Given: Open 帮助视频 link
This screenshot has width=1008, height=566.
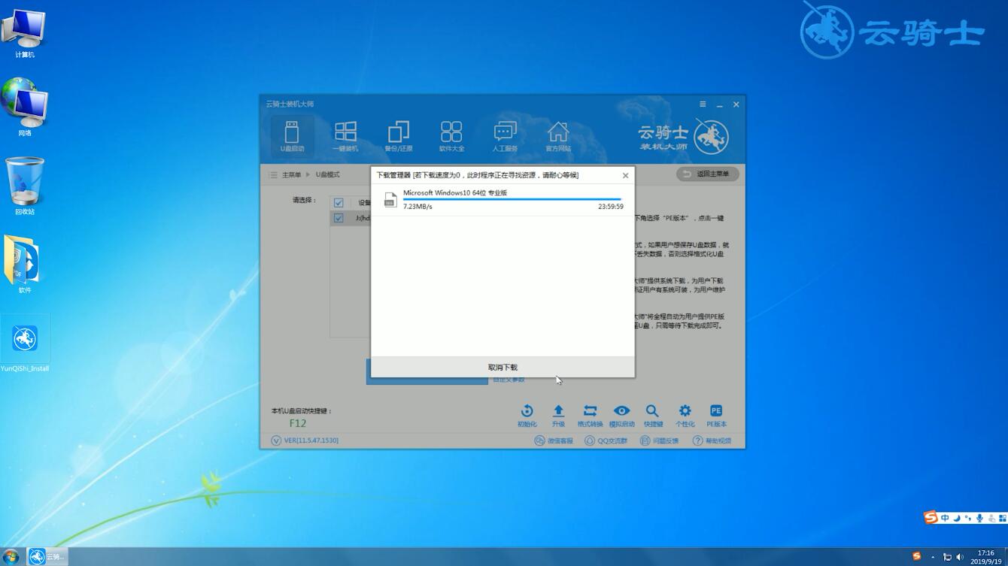Looking at the screenshot, I should (x=712, y=440).
